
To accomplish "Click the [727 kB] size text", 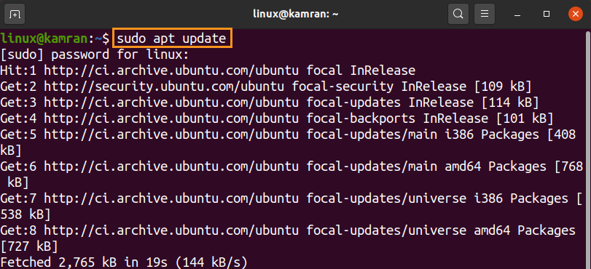I will (x=29, y=246).
